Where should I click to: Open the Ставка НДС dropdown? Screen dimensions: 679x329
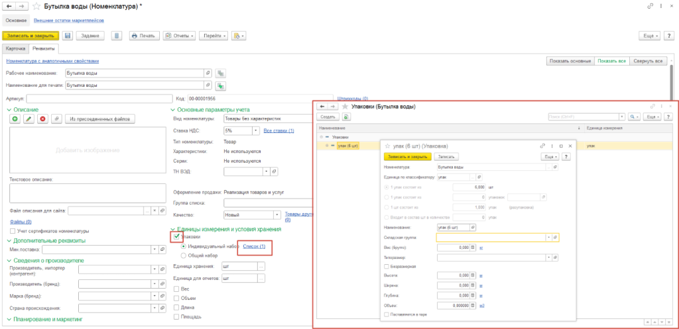[x=257, y=131]
